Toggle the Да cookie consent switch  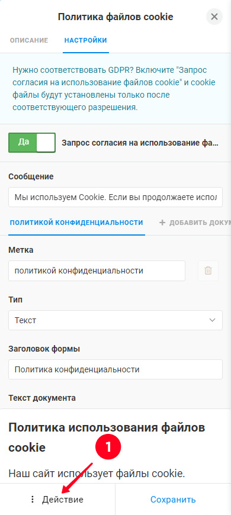point(32,143)
